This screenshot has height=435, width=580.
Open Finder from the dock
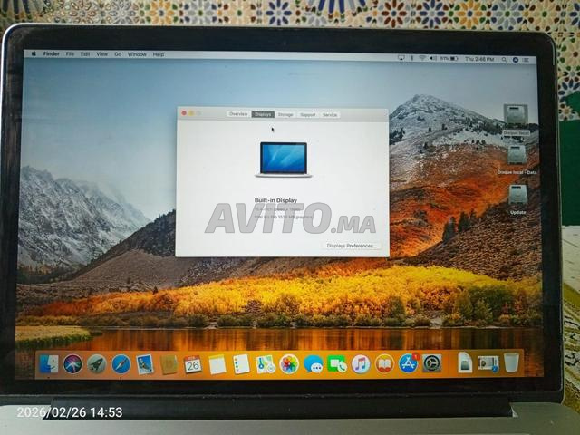pos(49,364)
